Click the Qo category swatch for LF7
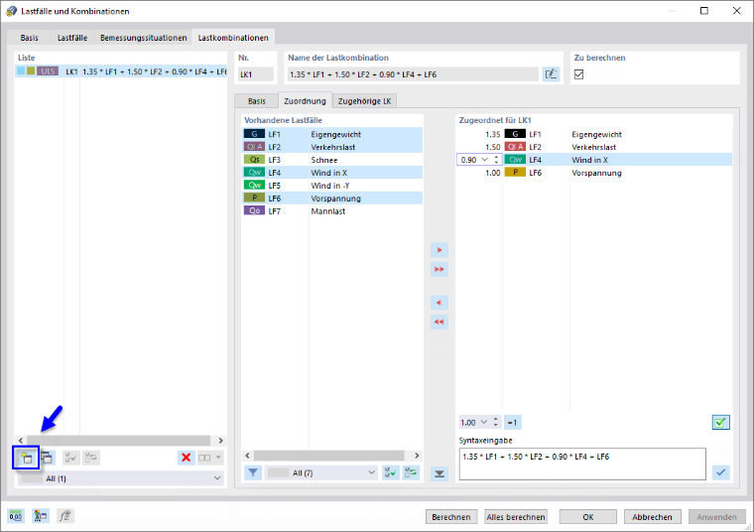The image size is (754, 532). click(x=254, y=210)
